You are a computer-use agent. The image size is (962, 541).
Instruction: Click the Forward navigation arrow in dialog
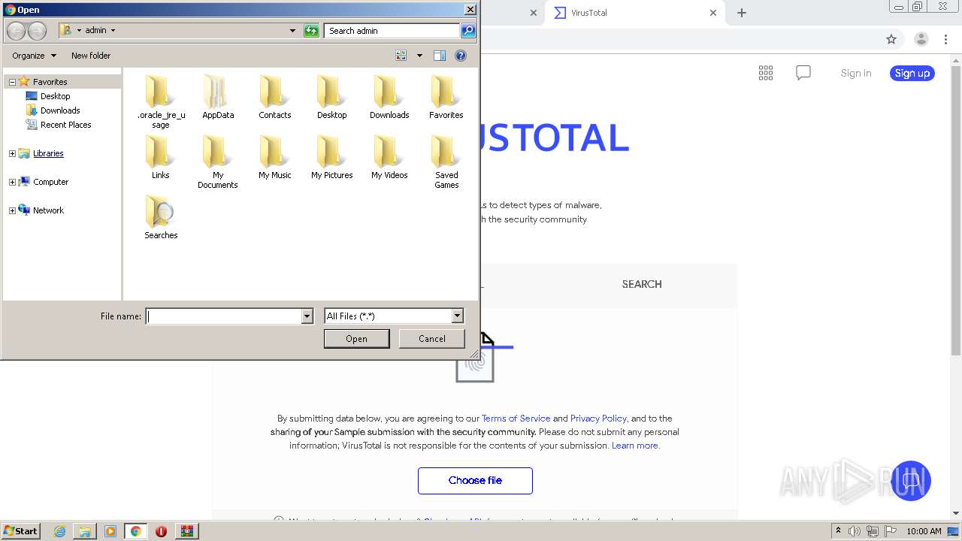click(38, 31)
